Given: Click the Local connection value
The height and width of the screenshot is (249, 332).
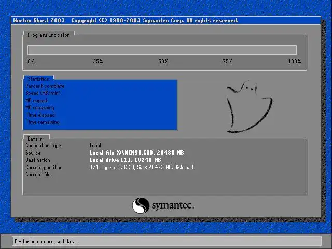Looking at the screenshot, I should pyautogui.click(x=95, y=145).
